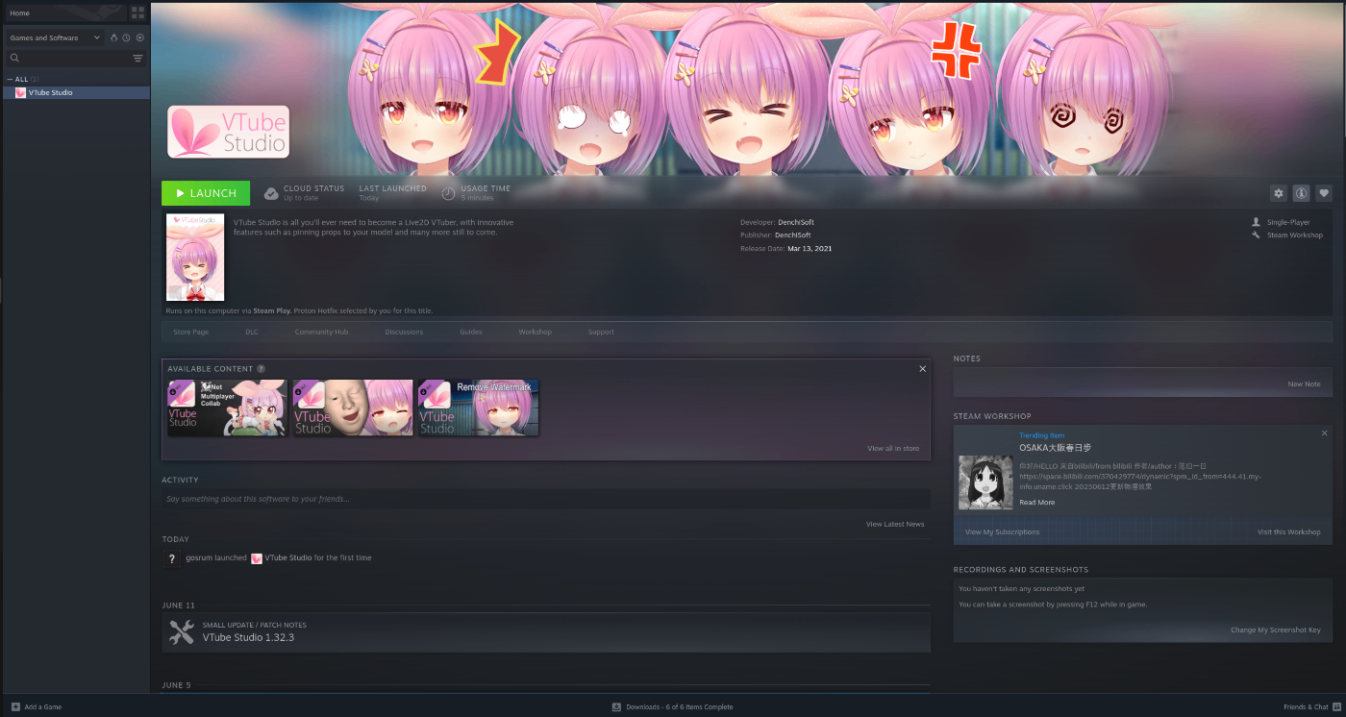Image resolution: width=1346 pixels, height=717 pixels.
Task: Click the Single-Player feature label
Action: coord(1288,222)
